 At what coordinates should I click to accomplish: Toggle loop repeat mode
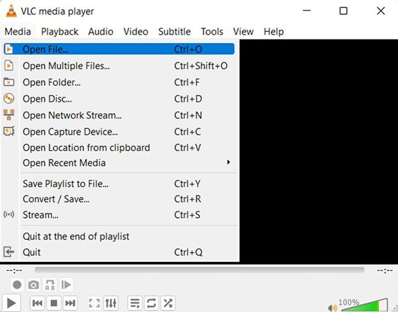[151, 303]
